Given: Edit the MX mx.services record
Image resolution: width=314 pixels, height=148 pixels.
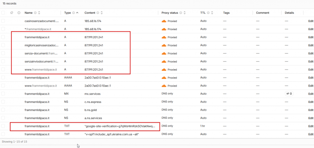Looking at the screenshot, I should coord(311,94).
